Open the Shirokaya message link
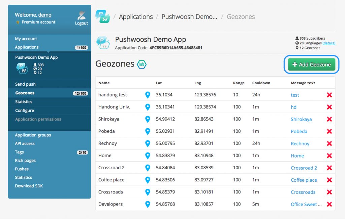 (301, 119)
